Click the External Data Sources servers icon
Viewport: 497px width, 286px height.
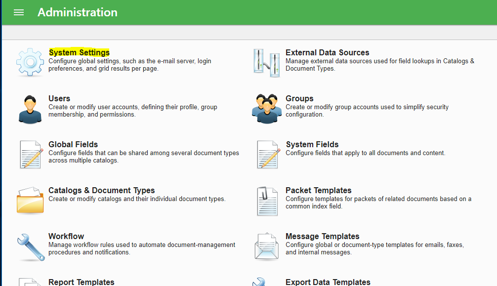pos(267,63)
